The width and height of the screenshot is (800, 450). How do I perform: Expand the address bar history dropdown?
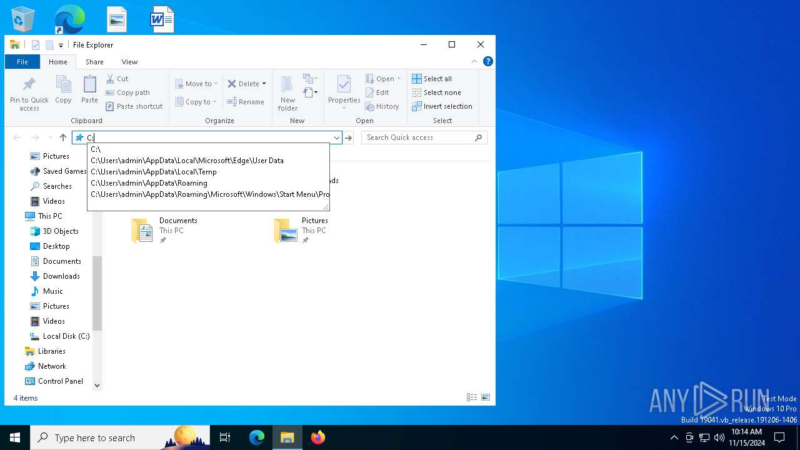(x=336, y=137)
